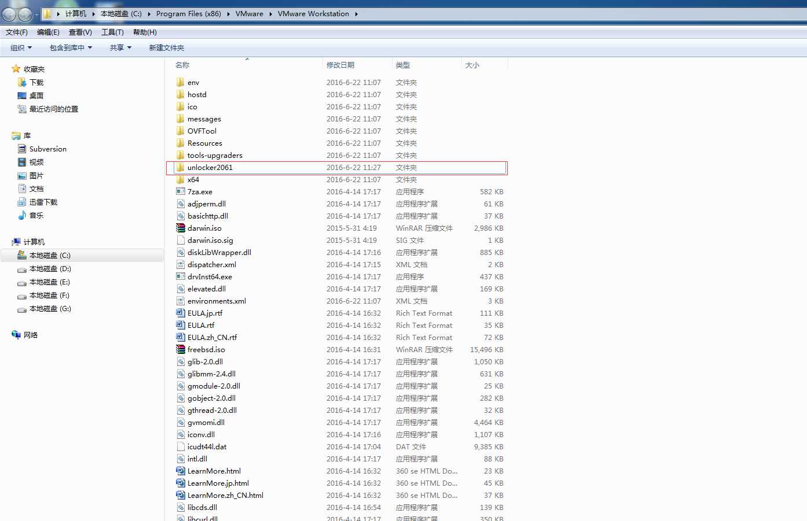Open the 图片 library
The image size is (807, 521).
point(36,175)
